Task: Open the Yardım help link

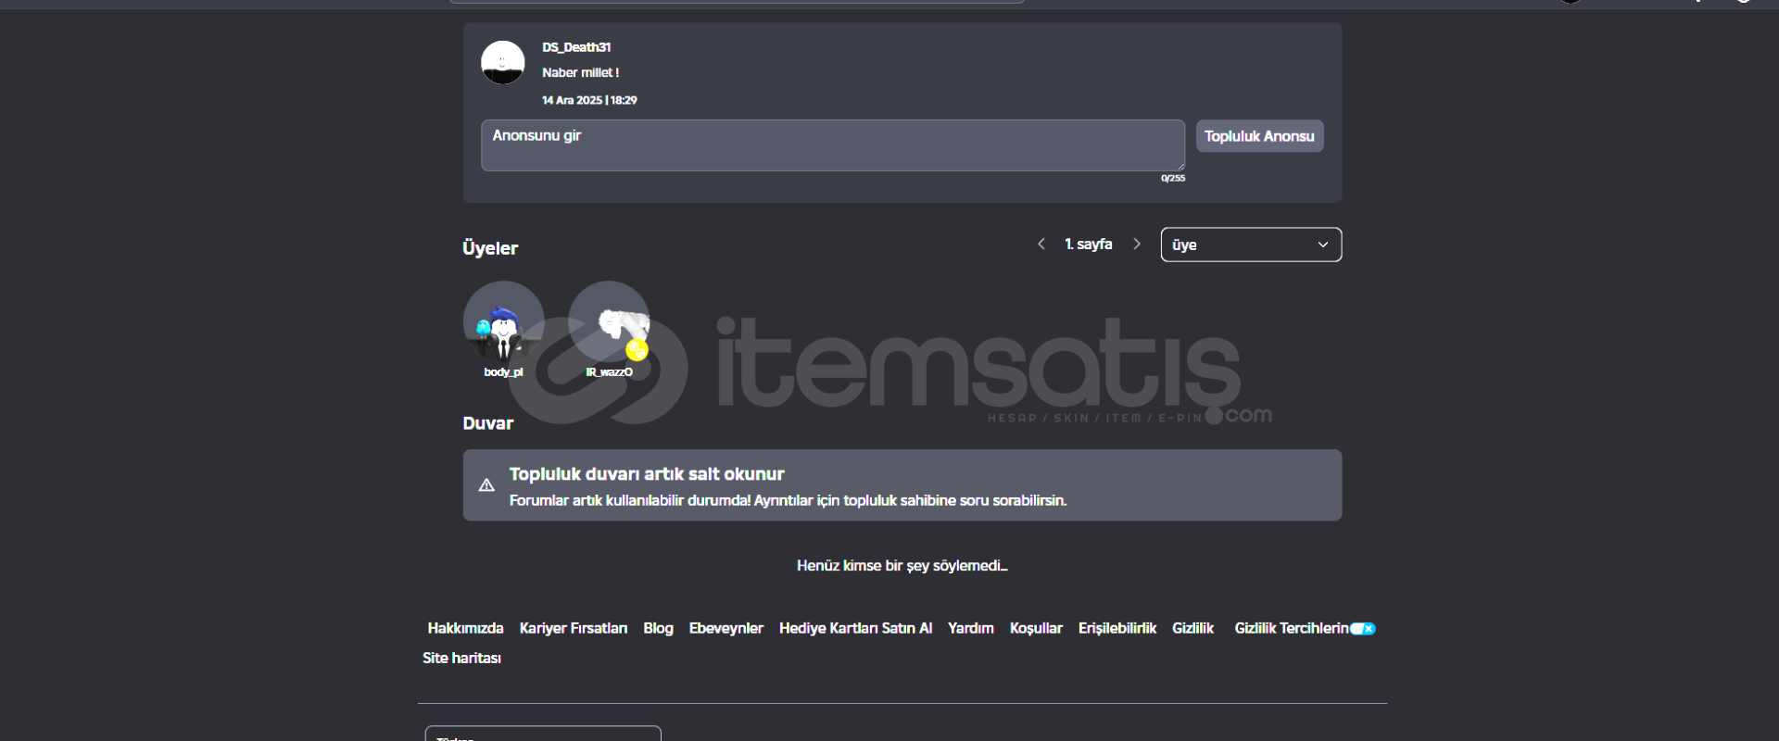Action: [970, 629]
